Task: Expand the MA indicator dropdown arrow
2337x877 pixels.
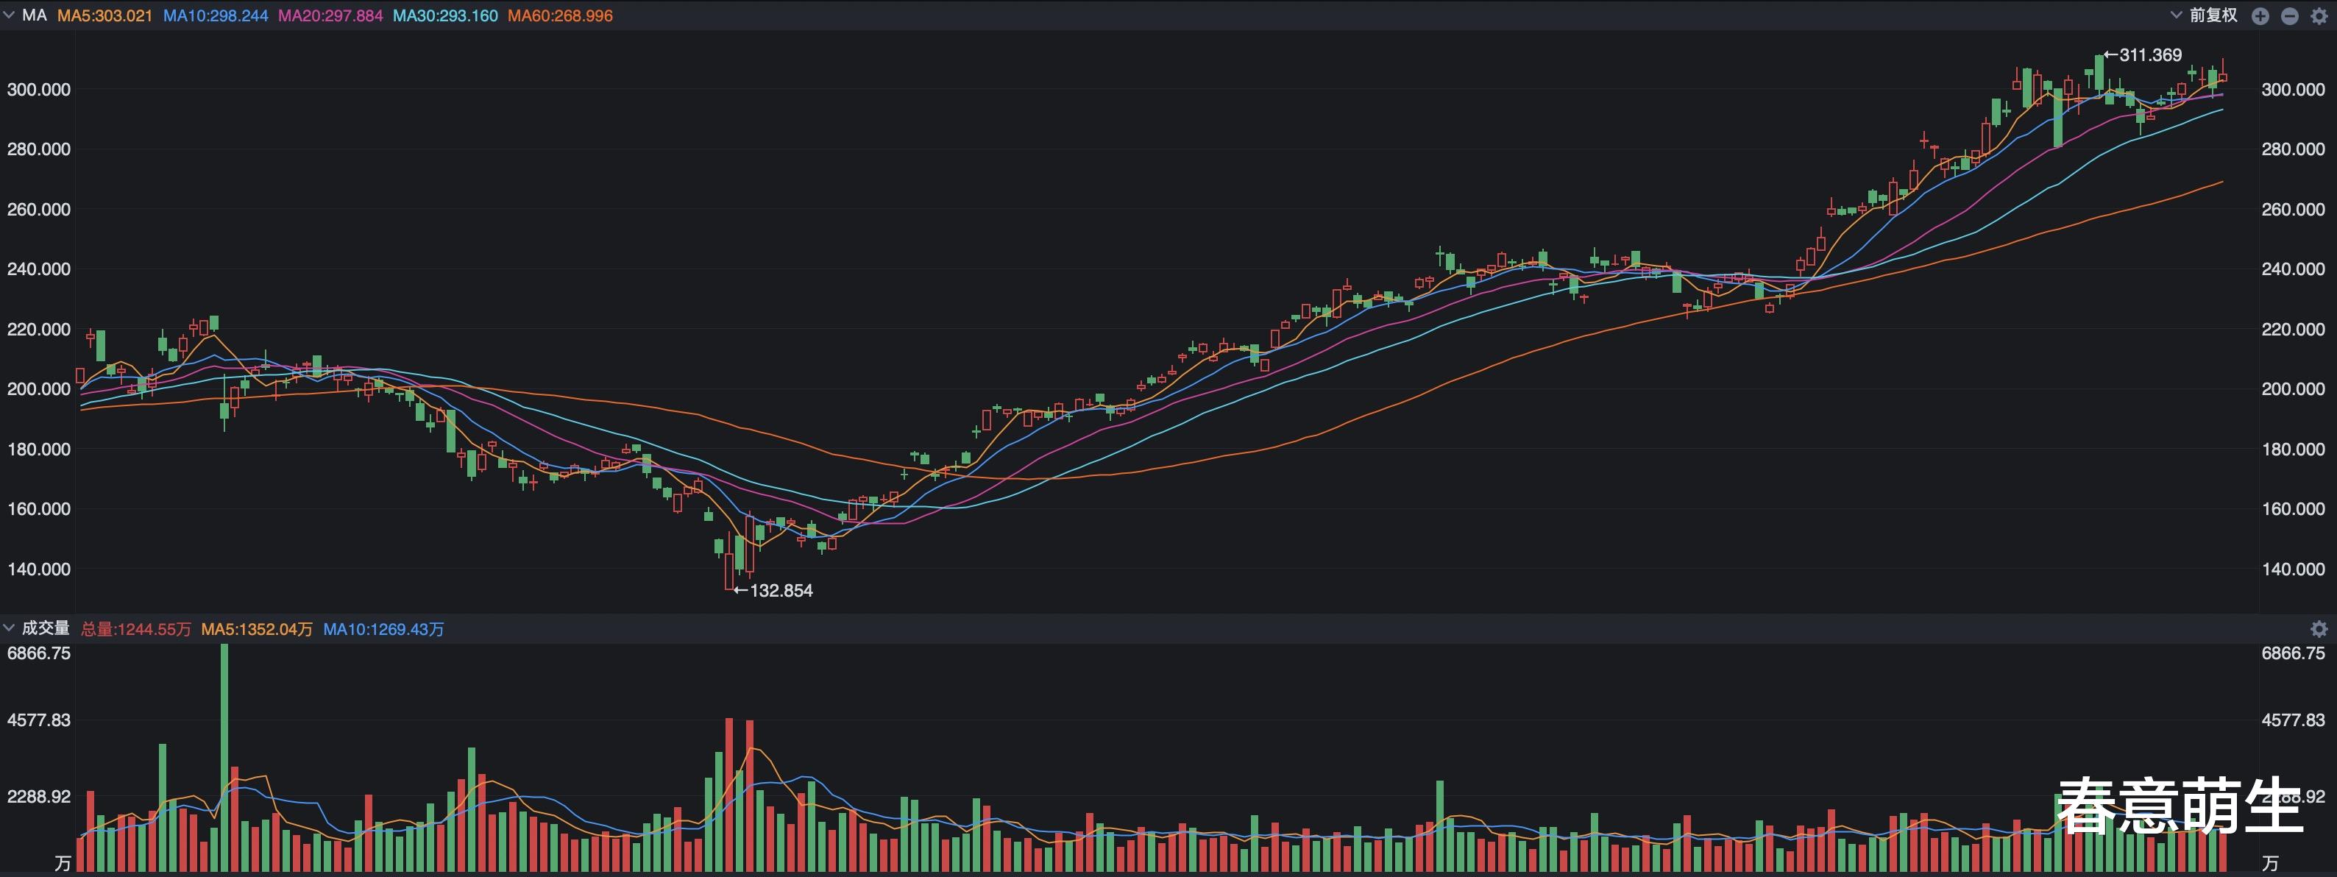Action: click(9, 15)
